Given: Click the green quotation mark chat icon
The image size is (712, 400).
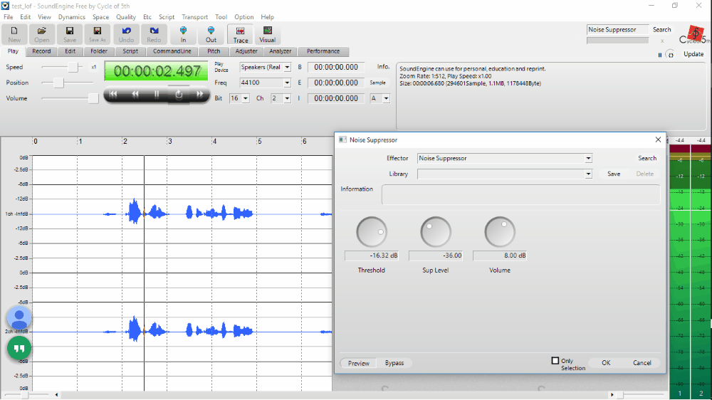Looking at the screenshot, I should pos(19,348).
